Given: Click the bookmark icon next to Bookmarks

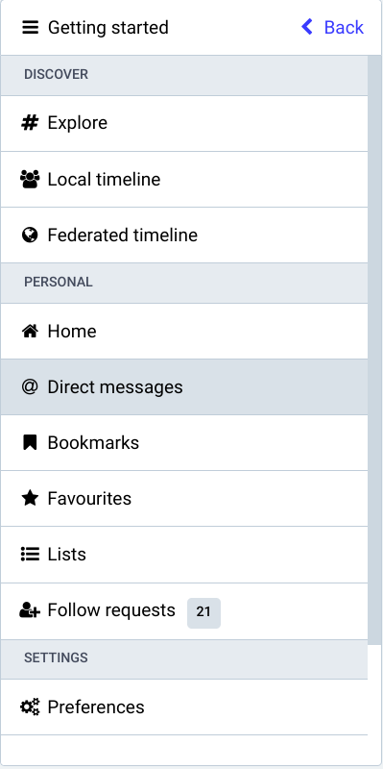Looking at the screenshot, I should click(x=30, y=443).
